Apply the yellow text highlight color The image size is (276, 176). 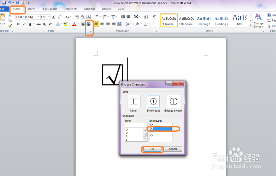click(65, 24)
